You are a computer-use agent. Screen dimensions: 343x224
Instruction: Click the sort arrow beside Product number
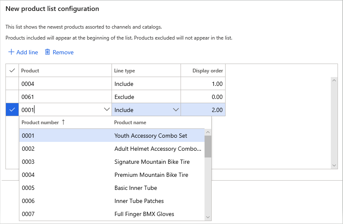click(x=63, y=122)
